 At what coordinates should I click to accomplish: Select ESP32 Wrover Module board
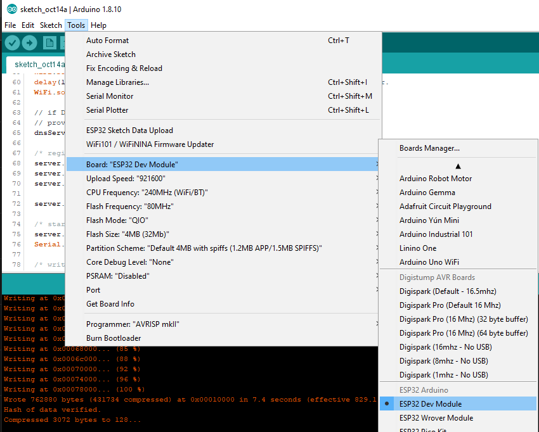point(458,418)
